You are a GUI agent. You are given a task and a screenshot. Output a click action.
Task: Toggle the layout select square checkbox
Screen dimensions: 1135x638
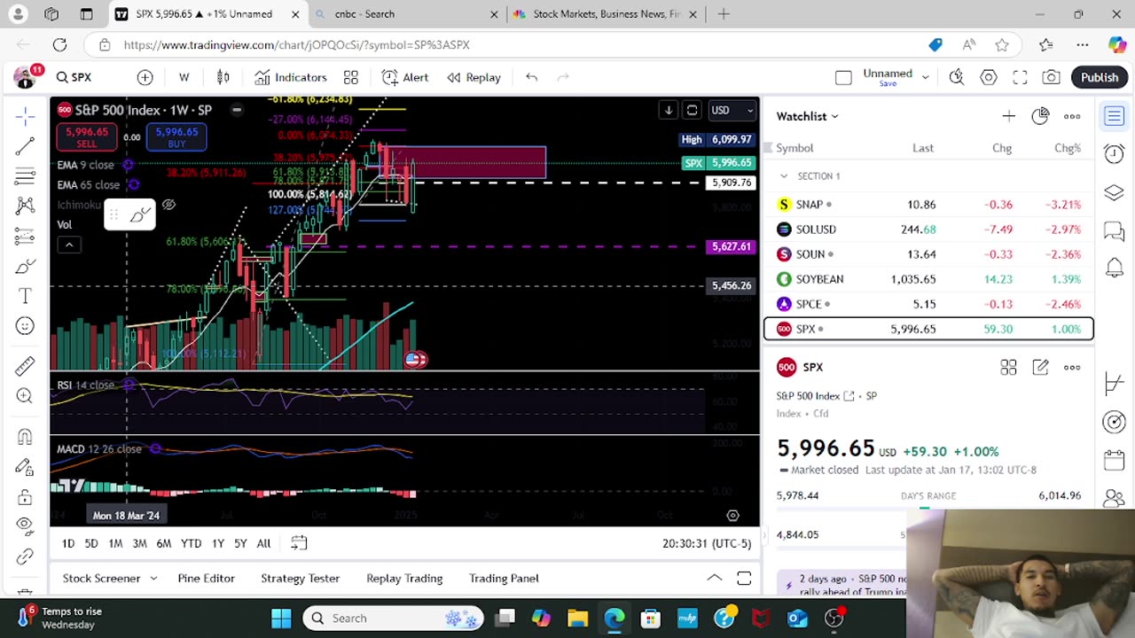pyautogui.click(x=843, y=77)
